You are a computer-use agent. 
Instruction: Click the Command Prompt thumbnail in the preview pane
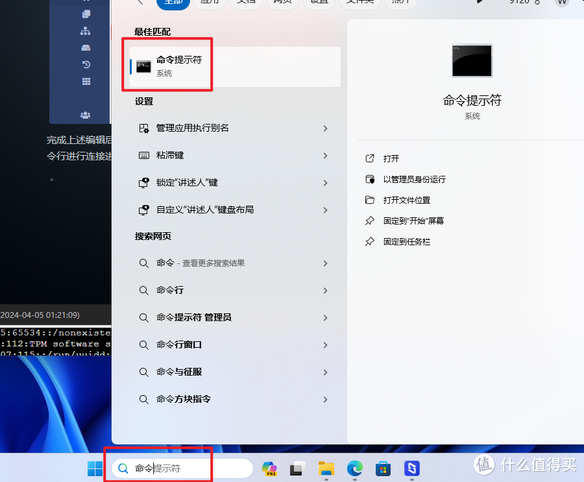(x=472, y=61)
